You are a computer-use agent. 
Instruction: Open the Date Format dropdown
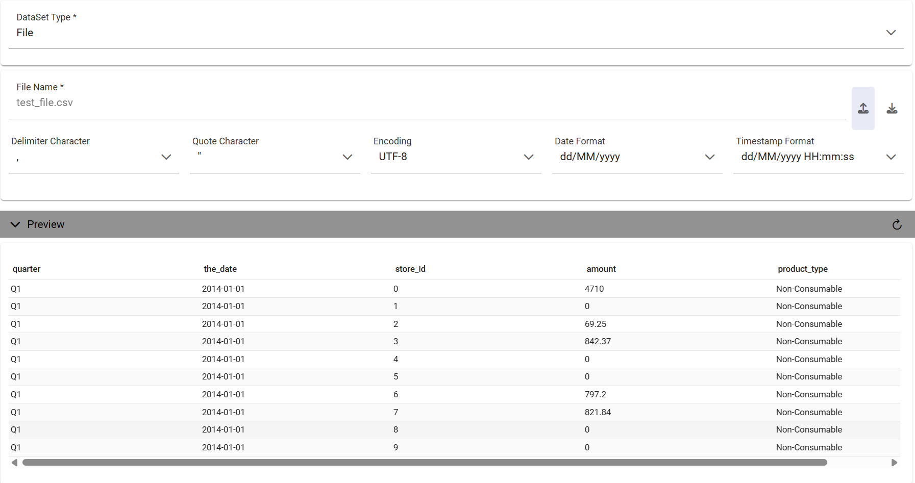click(x=637, y=157)
